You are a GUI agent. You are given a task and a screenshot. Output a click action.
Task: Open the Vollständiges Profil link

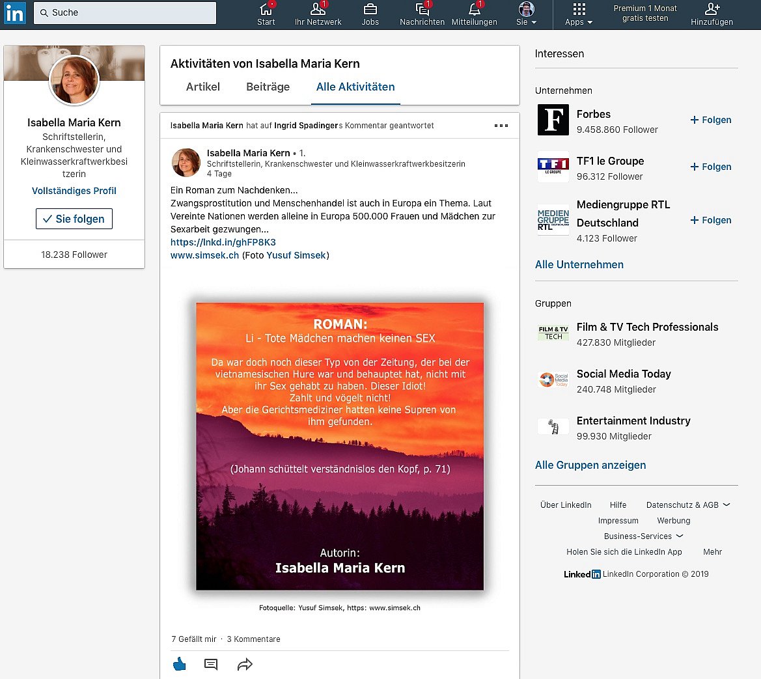point(74,191)
